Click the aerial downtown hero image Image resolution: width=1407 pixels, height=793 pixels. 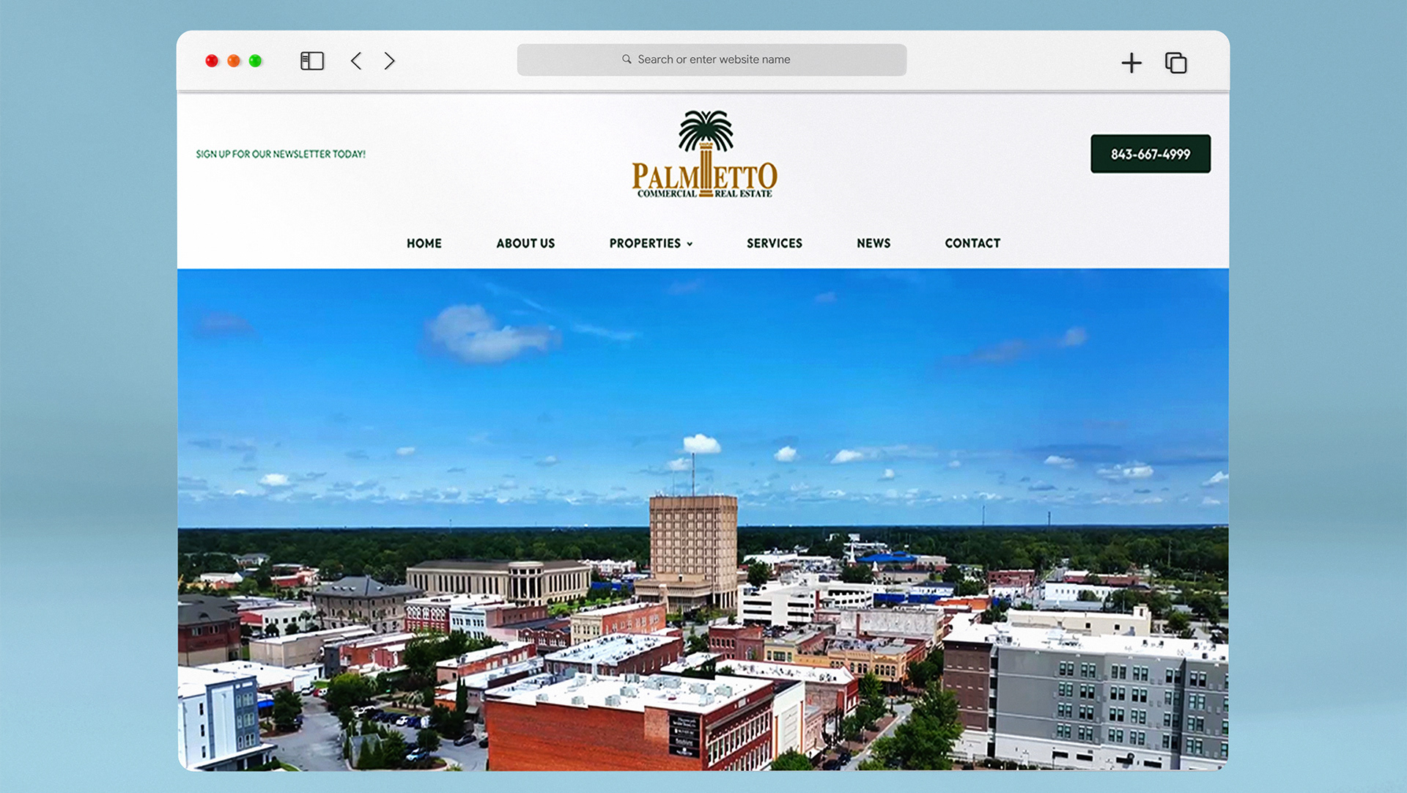703,519
